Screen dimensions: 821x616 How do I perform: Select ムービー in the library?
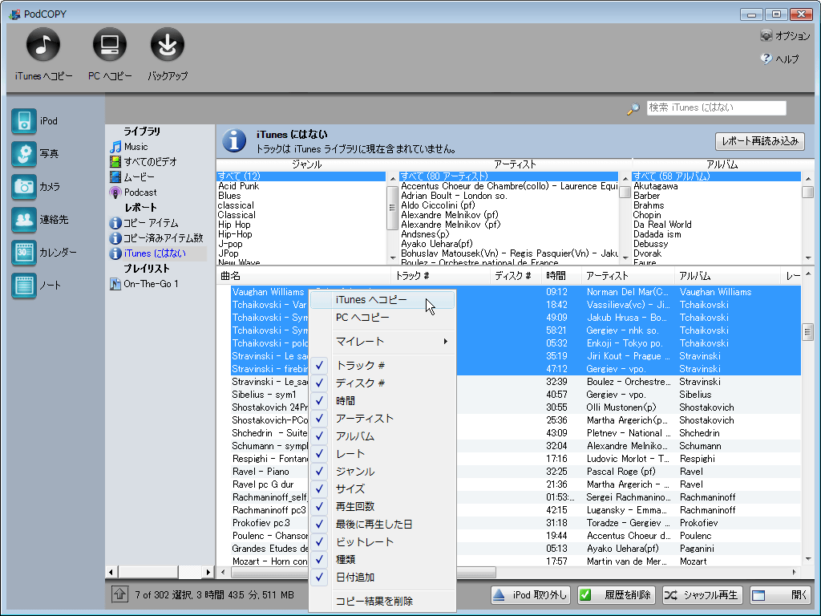coord(139,177)
